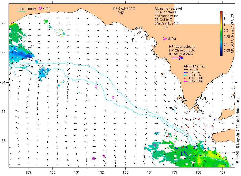Click the '30-80m' depth label
Image resolution: width=241 pixels, height=176 pixels.
[194, 72]
